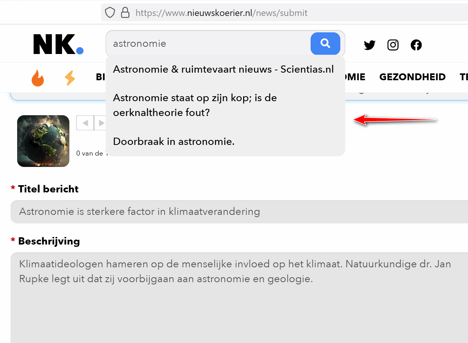Open the GEZONDHEID menu item
Screen dimensions: 468x343
pyautogui.click(x=412, y=77)
